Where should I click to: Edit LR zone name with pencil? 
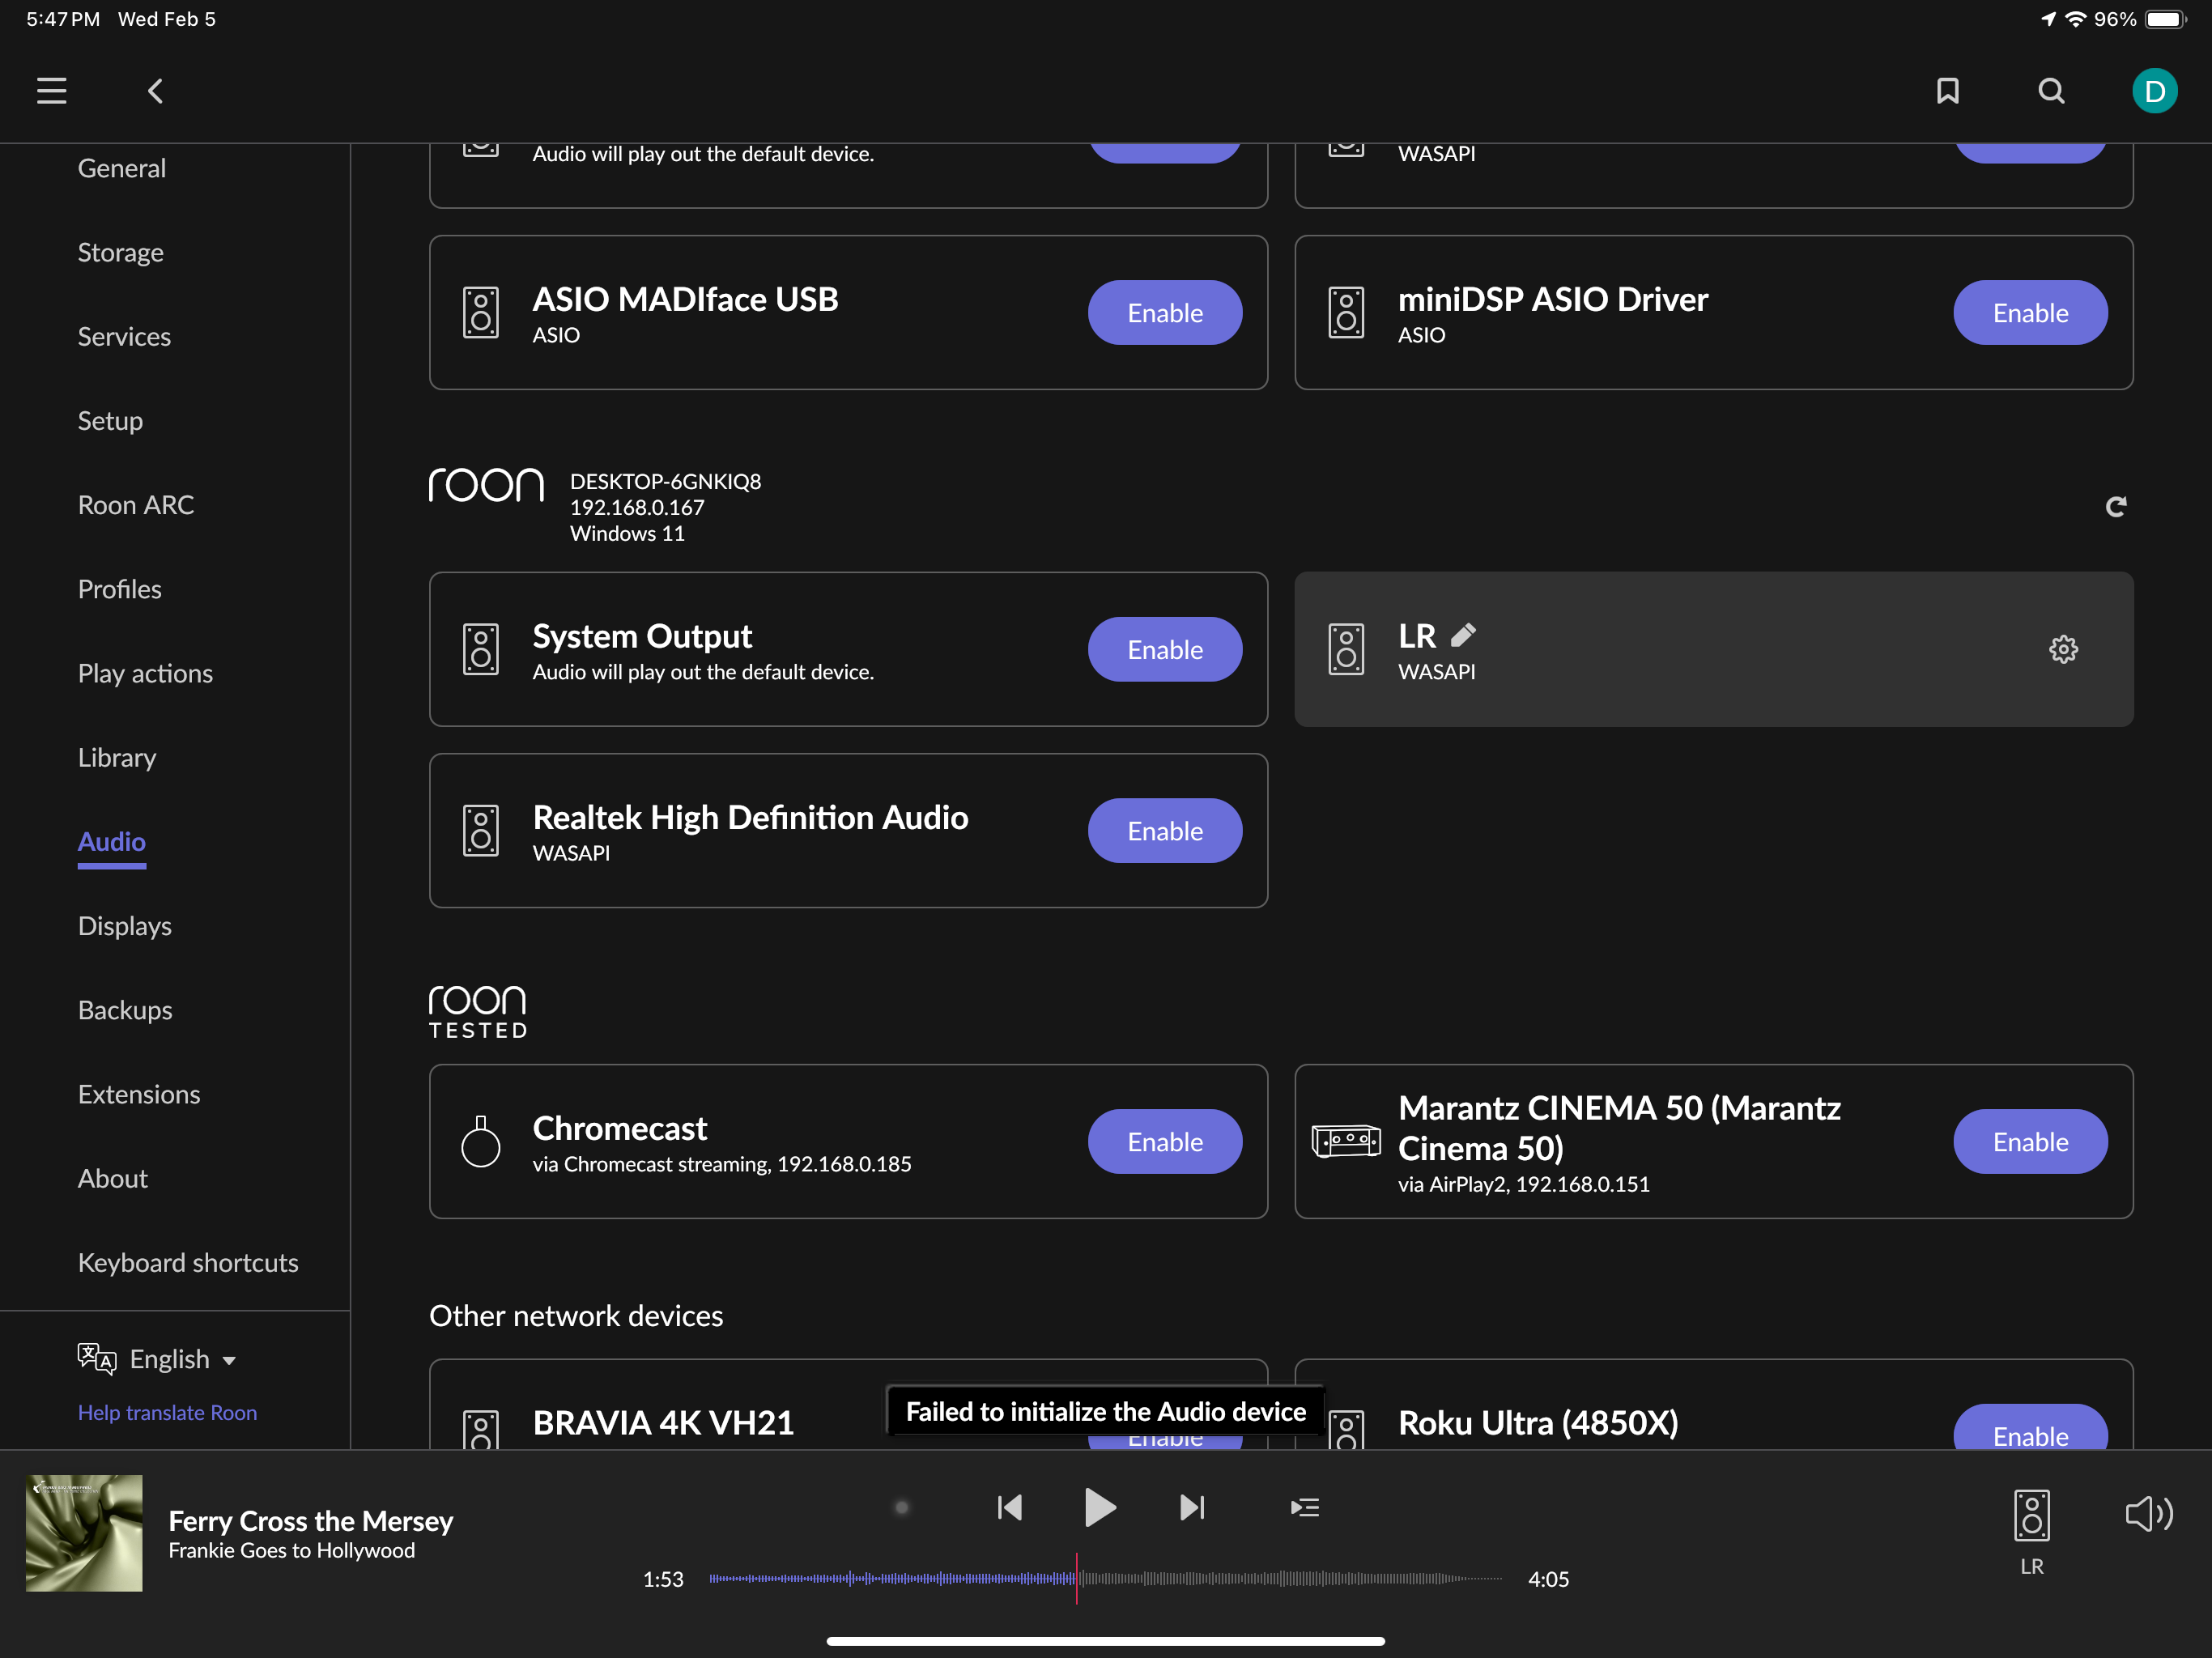[x=1463, y=635]
